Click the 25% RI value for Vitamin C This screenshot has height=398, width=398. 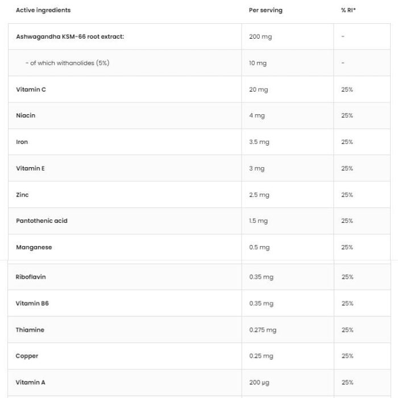click(x=347, y=89)
